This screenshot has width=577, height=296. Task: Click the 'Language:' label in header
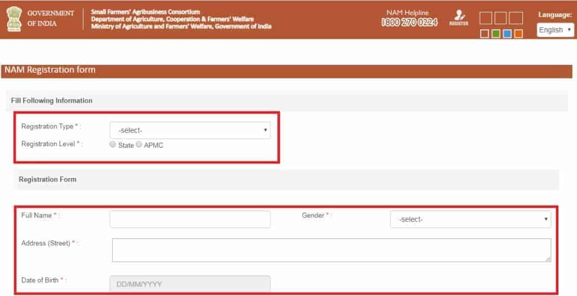555,15
